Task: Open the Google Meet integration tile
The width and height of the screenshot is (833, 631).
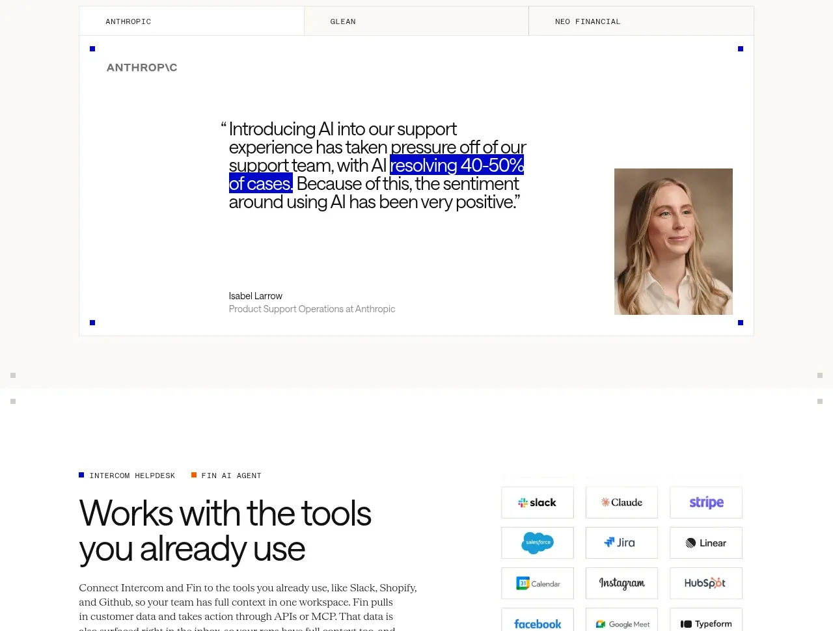Action: (x=621, y=620)
